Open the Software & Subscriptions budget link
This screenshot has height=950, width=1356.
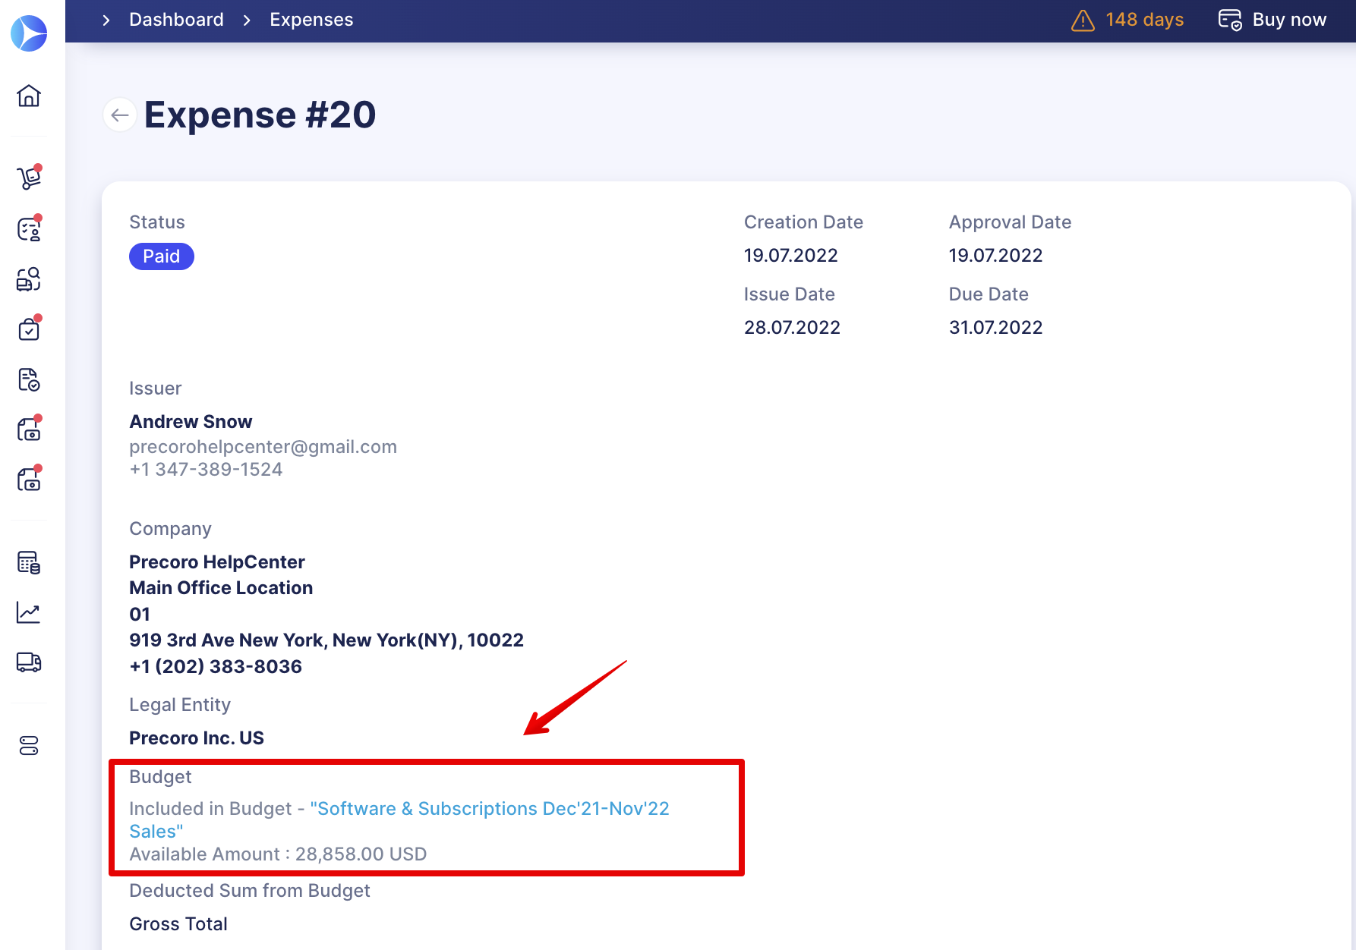click(490, 808)
